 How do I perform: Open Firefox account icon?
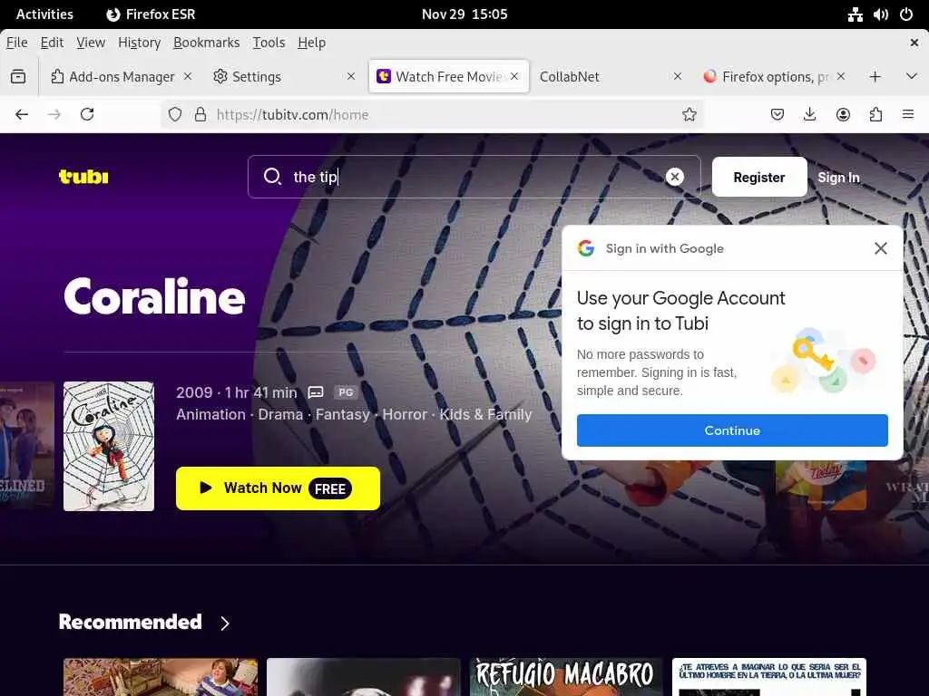[843, 114]
